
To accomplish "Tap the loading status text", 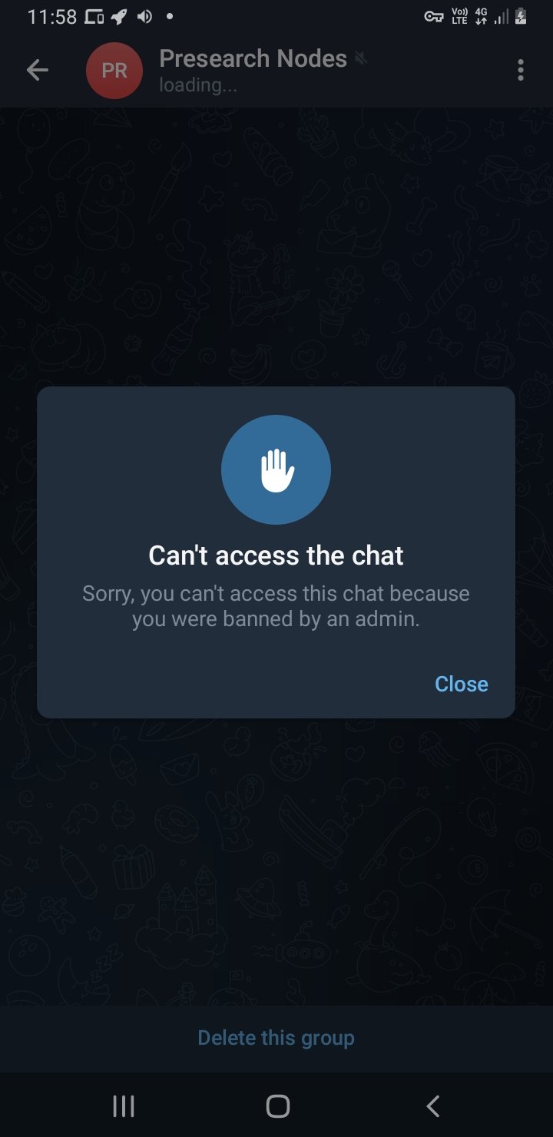I will [198, 85].
